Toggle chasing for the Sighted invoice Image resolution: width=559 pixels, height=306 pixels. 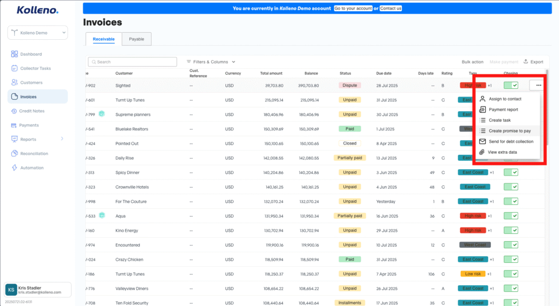[511, 86]
